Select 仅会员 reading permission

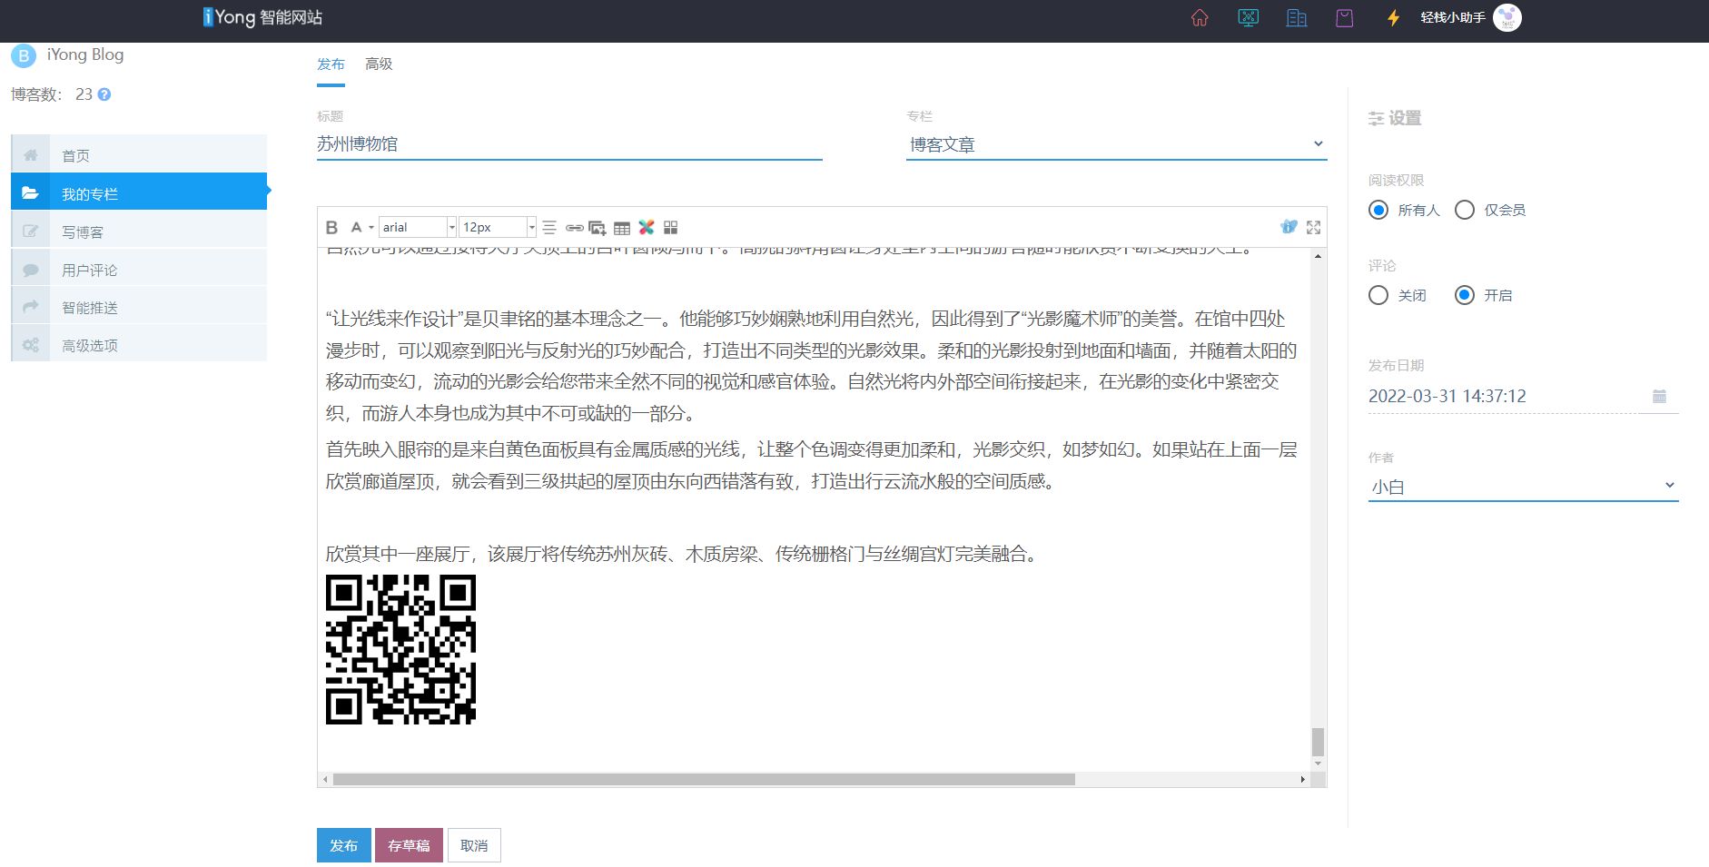pos(1465,210)
